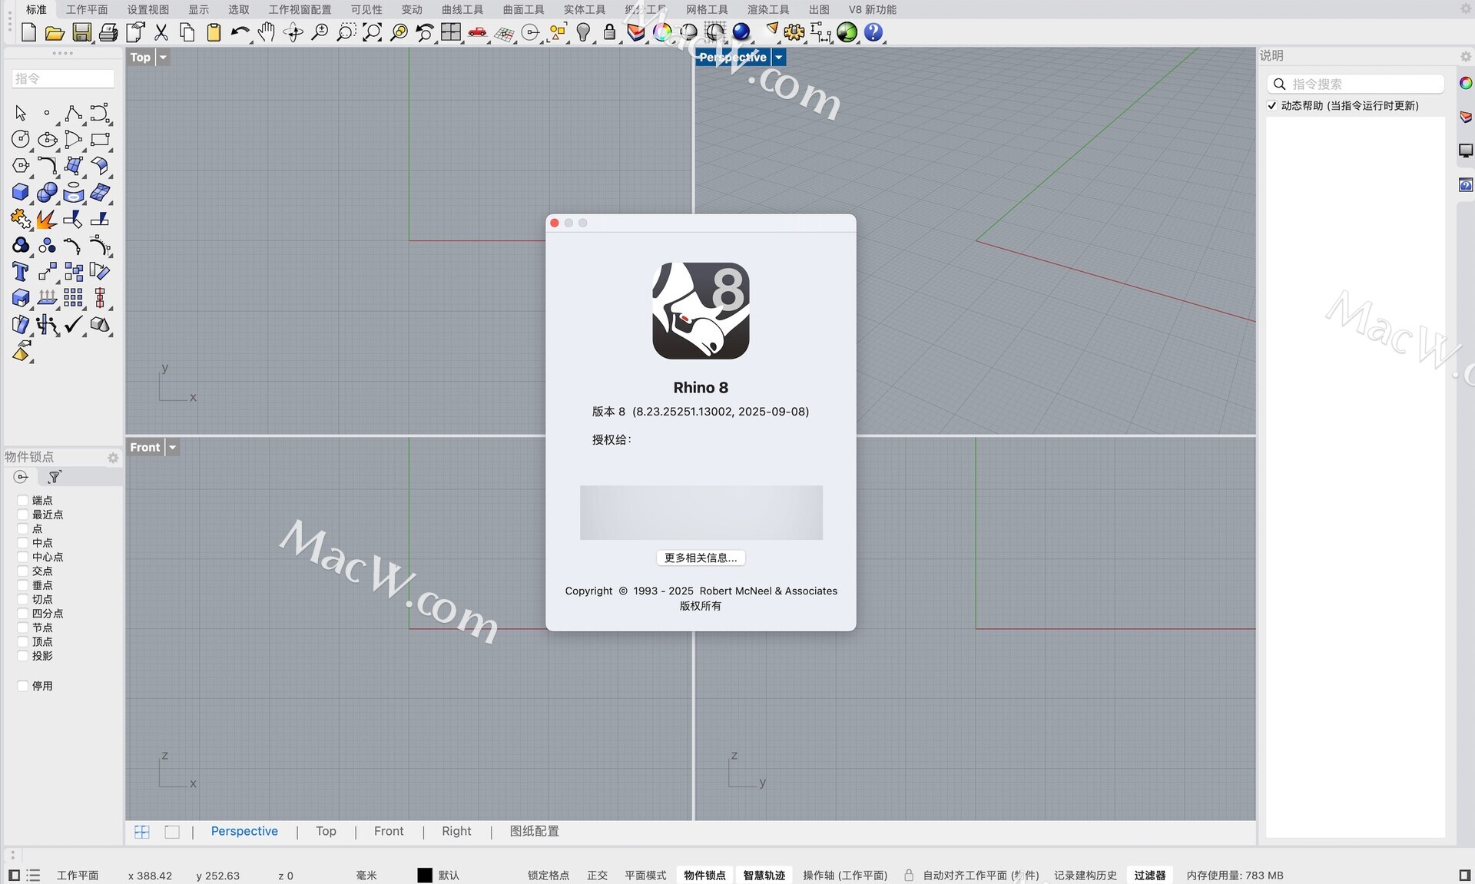Screen dimensions: 1475x884
Task: Enable the 四分点 object snap
Action: pyautogui.click(x=23, y=614)
